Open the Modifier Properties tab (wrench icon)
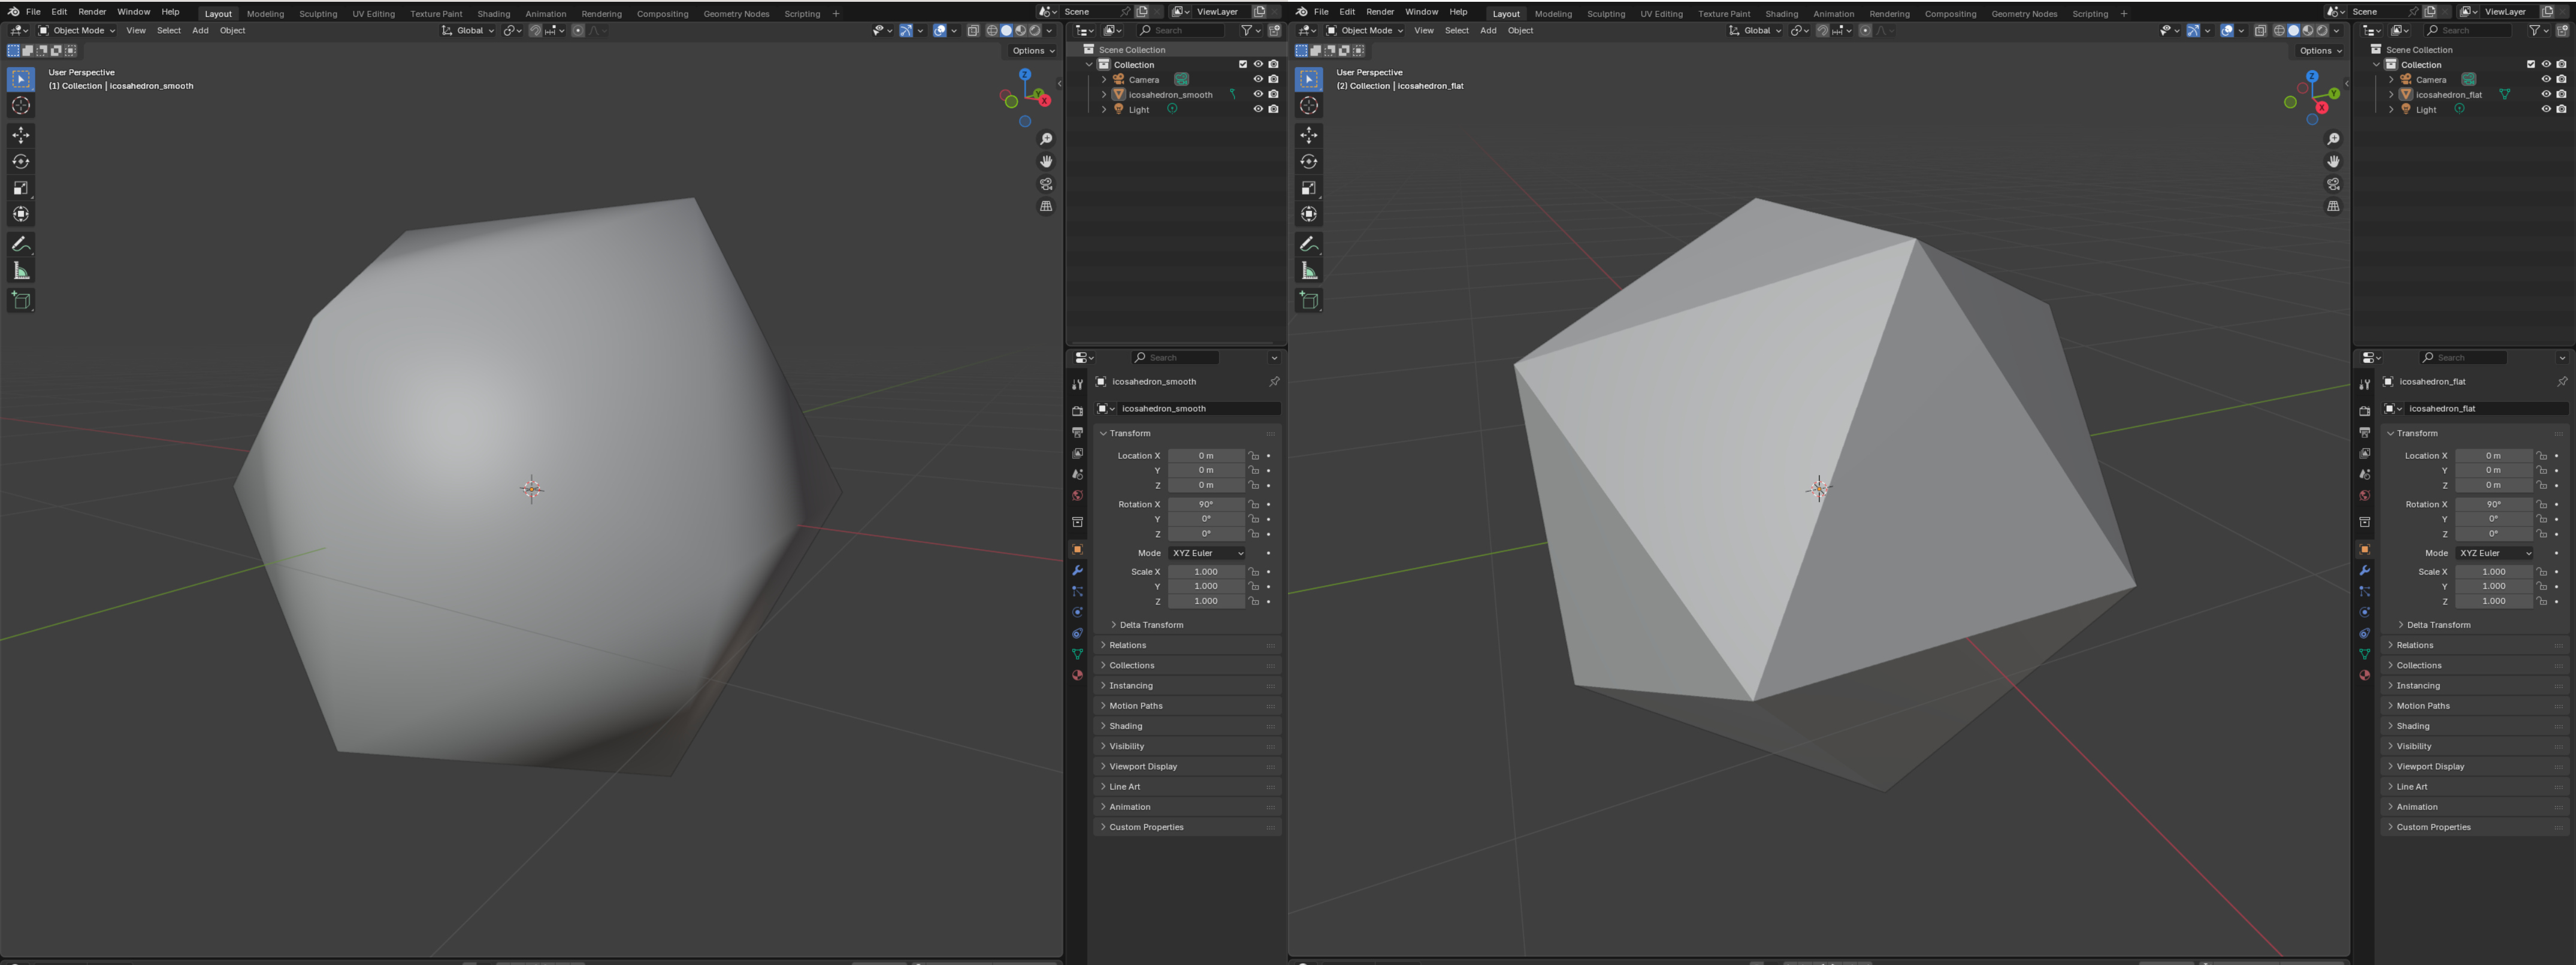 [x=1078, y=570]
